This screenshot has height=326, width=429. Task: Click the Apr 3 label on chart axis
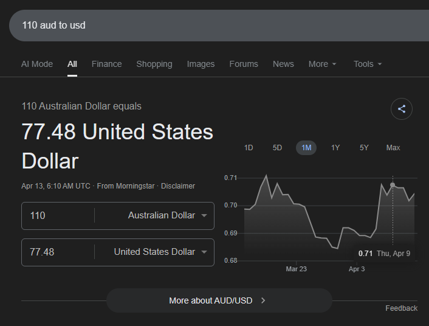357,269
